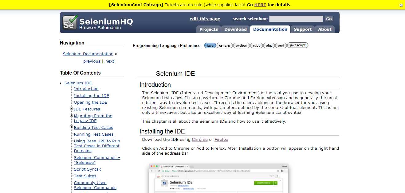Open IDE Features contents link
The width and height of the screenshot is (405, 193).
click(x=87, y=109)
